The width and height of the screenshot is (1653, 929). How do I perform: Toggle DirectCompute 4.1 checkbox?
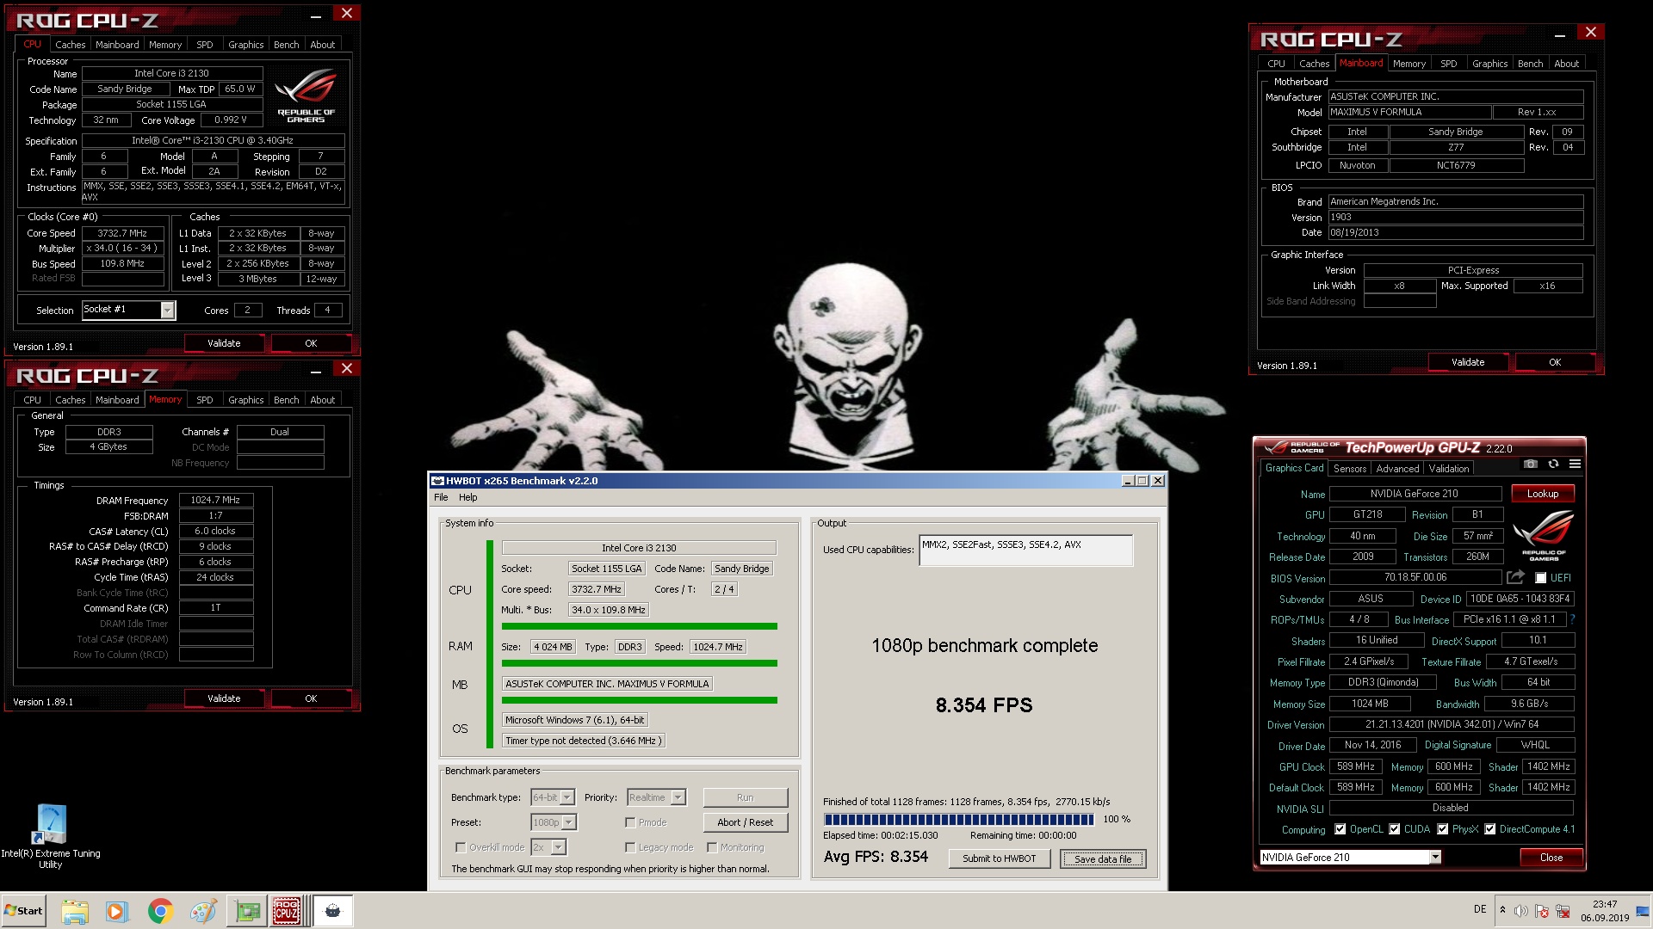coord(1489,829)
